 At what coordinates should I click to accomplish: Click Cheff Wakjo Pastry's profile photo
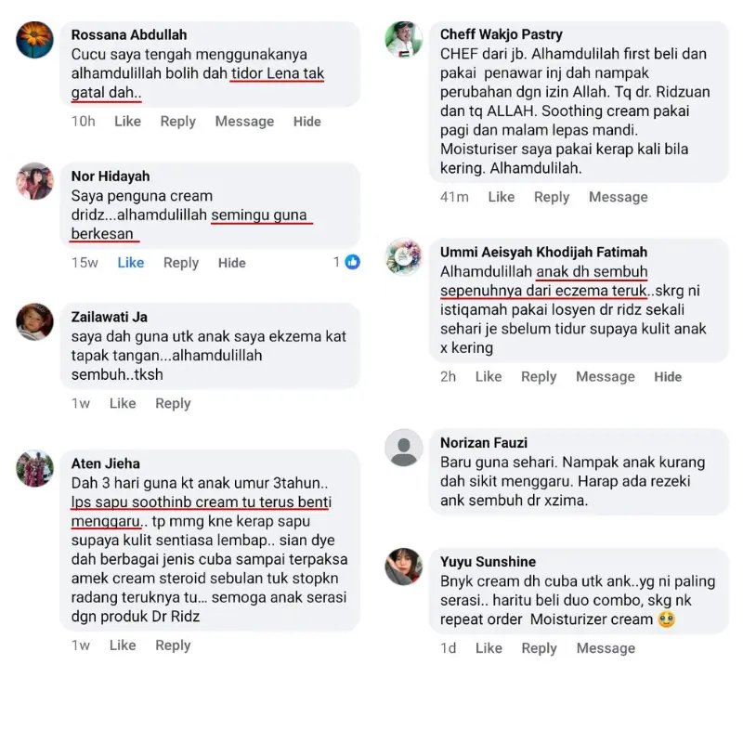(x=404, y=39)
